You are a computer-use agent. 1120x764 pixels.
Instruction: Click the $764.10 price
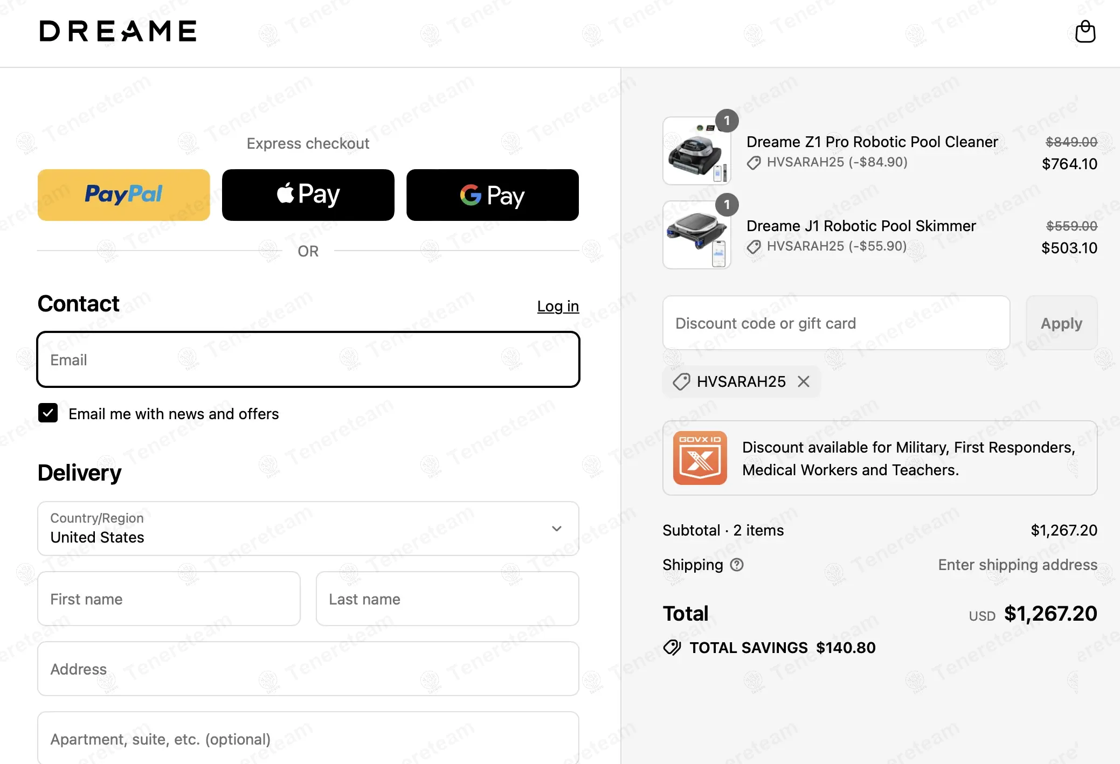coord(1069,164)
